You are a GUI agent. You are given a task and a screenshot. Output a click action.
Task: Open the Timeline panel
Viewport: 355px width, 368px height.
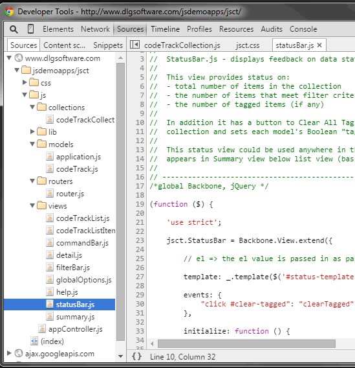pyautogui.click(x=166, y=29)
